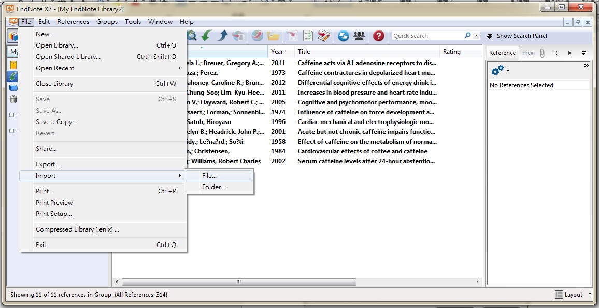The image size is (599, 308).
Task: Open the Tools menu
Action: coord(133,22)
